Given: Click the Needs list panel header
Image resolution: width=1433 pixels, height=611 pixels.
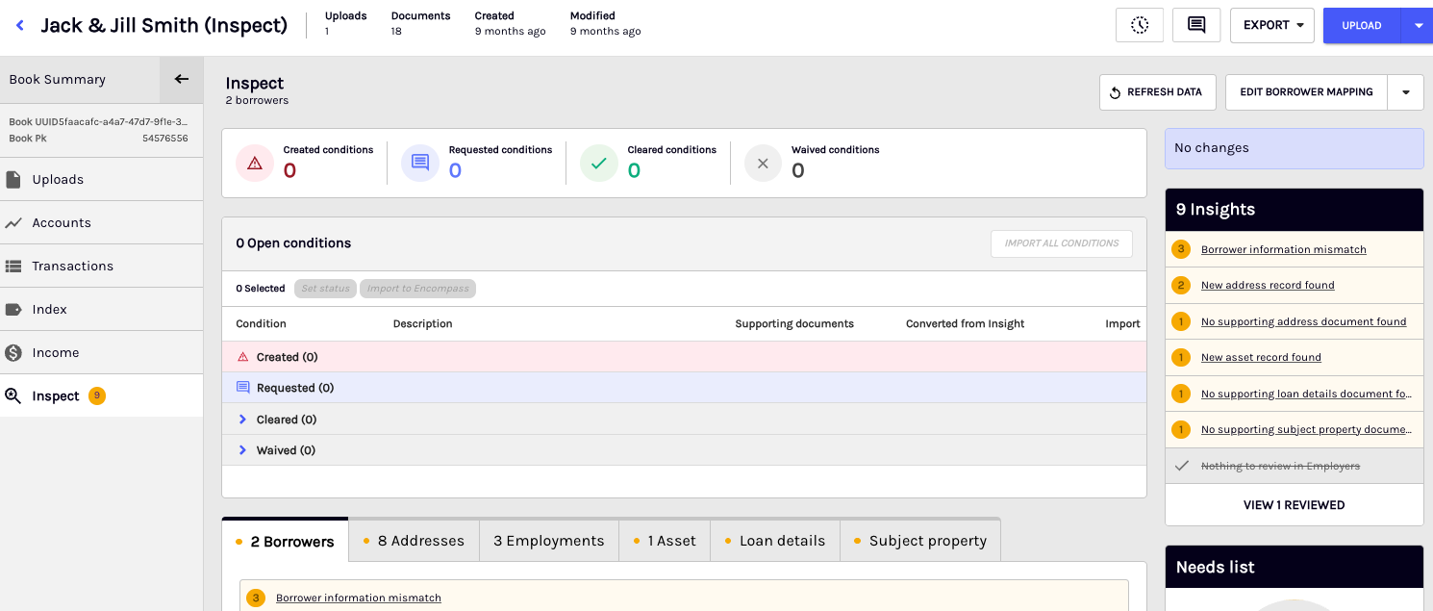Looking at the screenshot, I should pyautogui.click(x=1294, y=567).
